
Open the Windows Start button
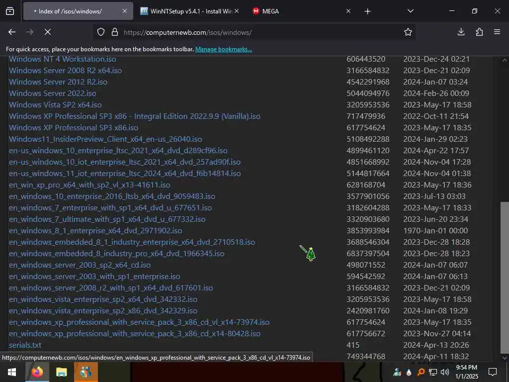(x=12, y=372)
